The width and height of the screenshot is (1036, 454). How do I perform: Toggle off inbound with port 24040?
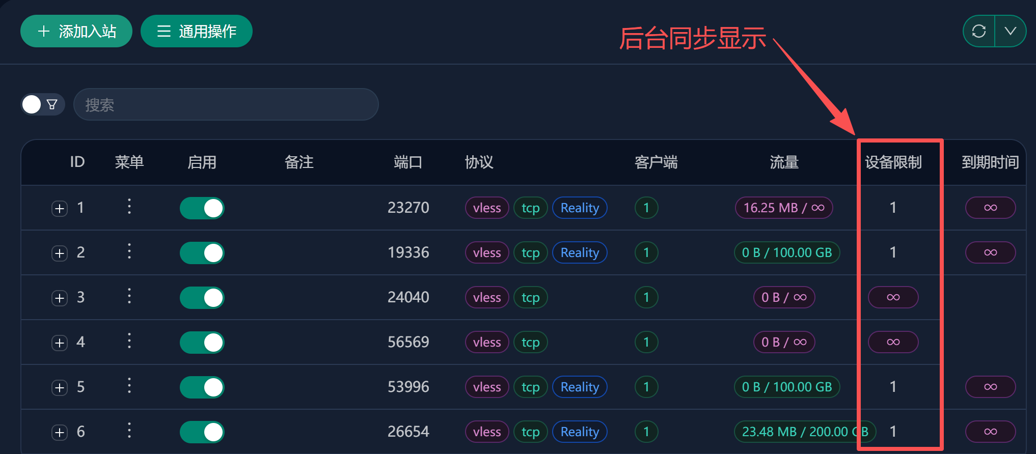tap(202, 298)
